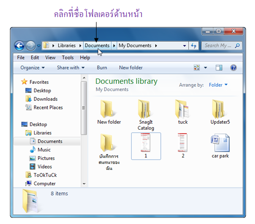This screenshot has width=255, height=224.
Task: Click the refresh icon beside address bar
Action: coord(193,45)
